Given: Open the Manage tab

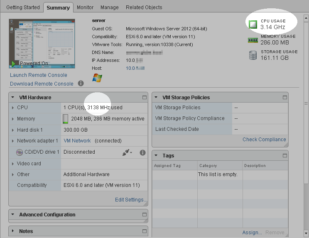Looking at the screenshot, I should [x=110, y=7].
